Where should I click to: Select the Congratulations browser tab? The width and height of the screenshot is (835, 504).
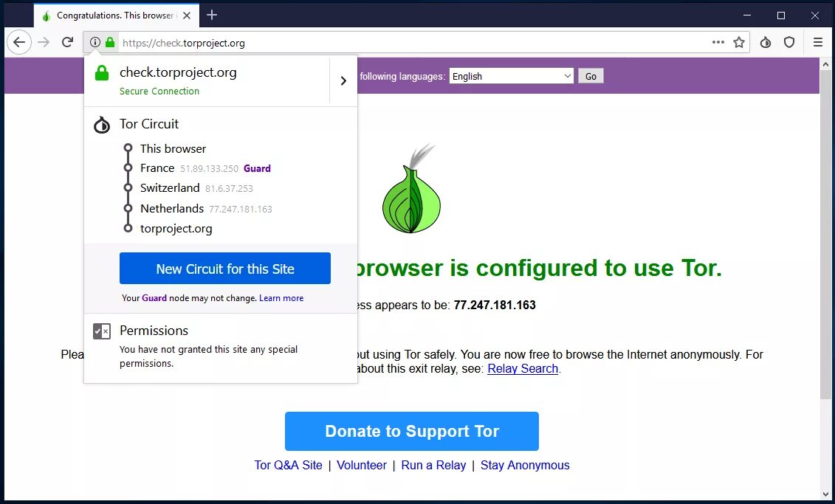click(x=116, y=15)
